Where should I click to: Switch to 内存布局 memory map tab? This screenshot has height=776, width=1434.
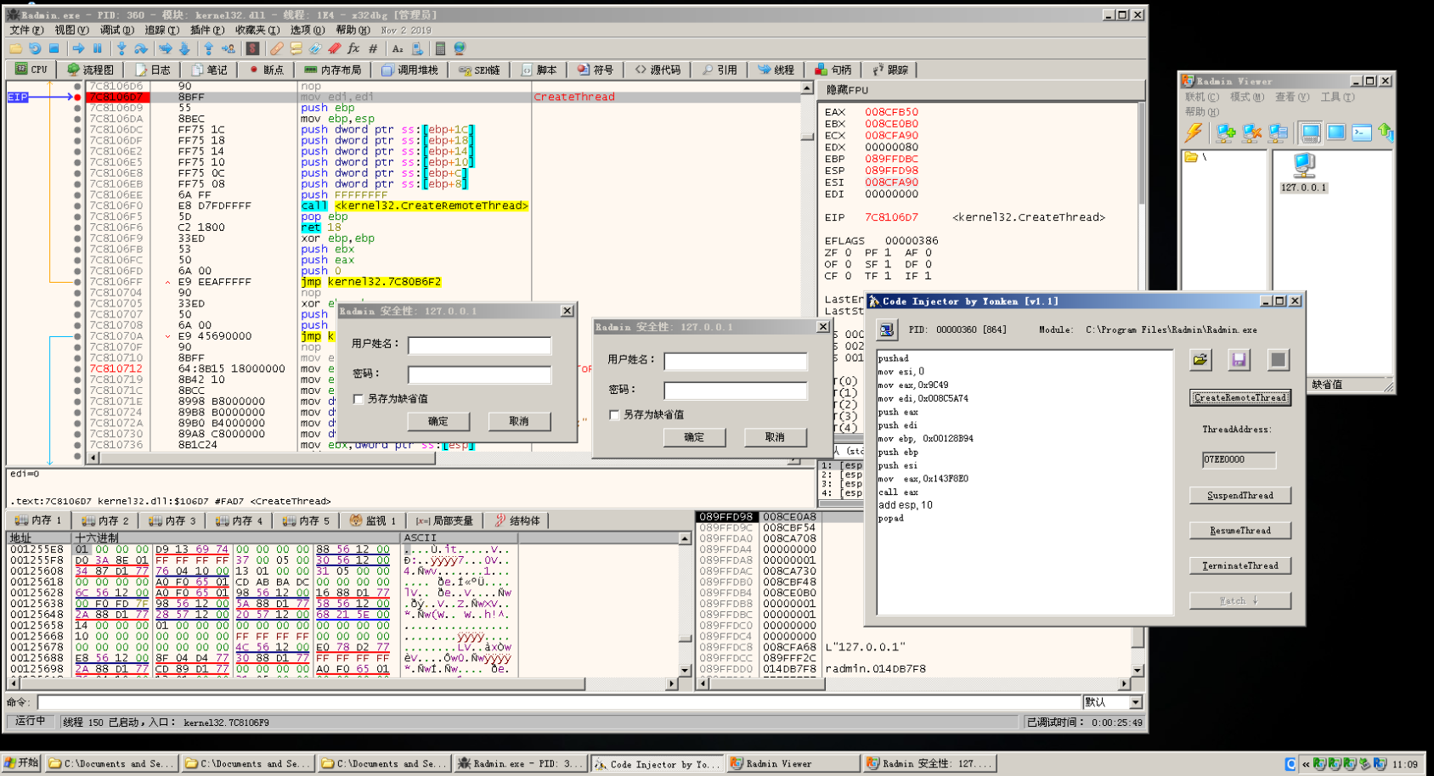(x=333, y=70)
